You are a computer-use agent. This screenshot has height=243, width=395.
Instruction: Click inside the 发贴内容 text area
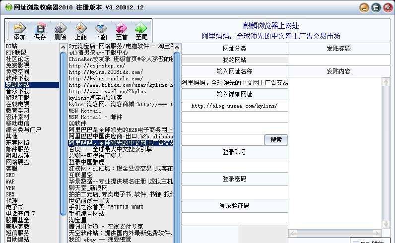(x=335, y=153)
